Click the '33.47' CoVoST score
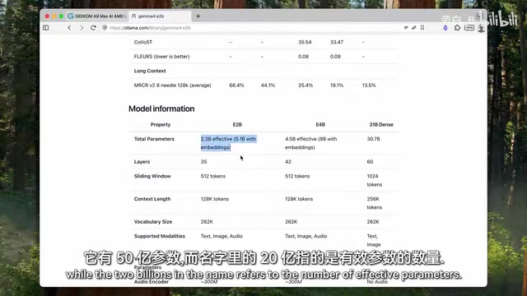The width and height of the screenshot is (527, 296). coord(337,42)
